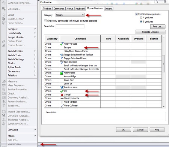Switch to the Commands tab
This screenshot has height=147, width=169.
click(x=59, y=9)
